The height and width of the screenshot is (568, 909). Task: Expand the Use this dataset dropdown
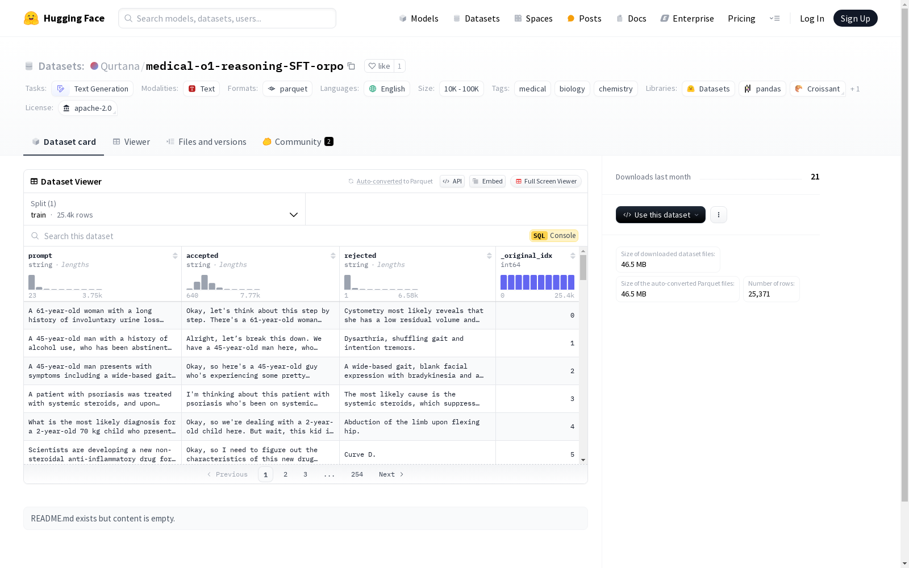pyautogui.click(x=661, y=215)
